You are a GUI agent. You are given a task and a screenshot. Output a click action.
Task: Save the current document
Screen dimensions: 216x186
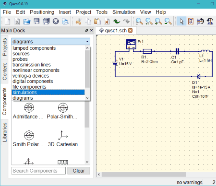36,21
